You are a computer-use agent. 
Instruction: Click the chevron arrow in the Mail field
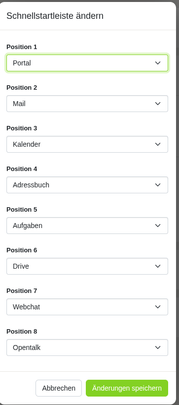158,104
